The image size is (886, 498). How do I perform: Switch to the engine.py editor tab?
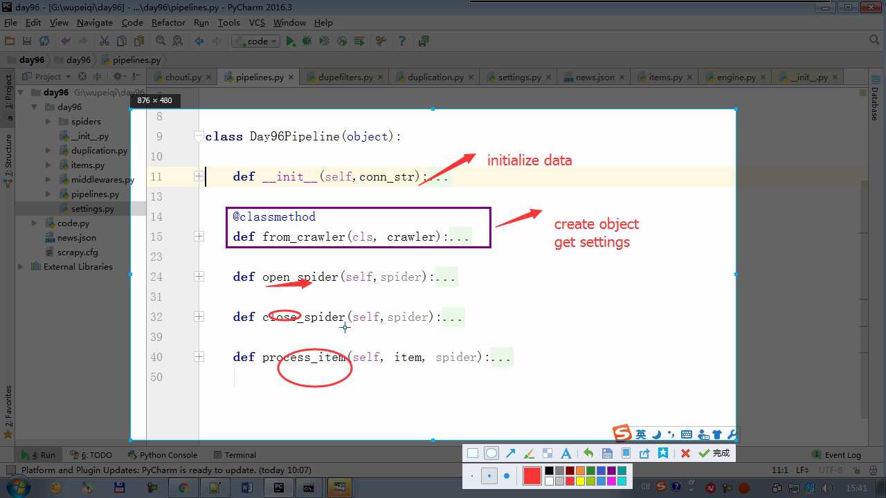pyautogui.click(x=736, y=77)
